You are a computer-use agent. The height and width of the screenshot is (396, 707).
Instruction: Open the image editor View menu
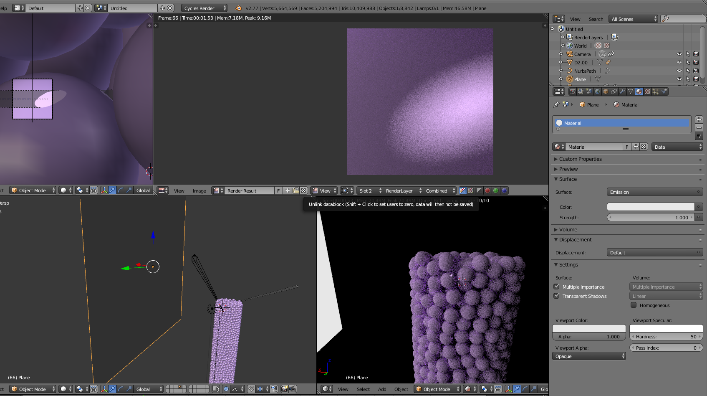coord(179,190)
